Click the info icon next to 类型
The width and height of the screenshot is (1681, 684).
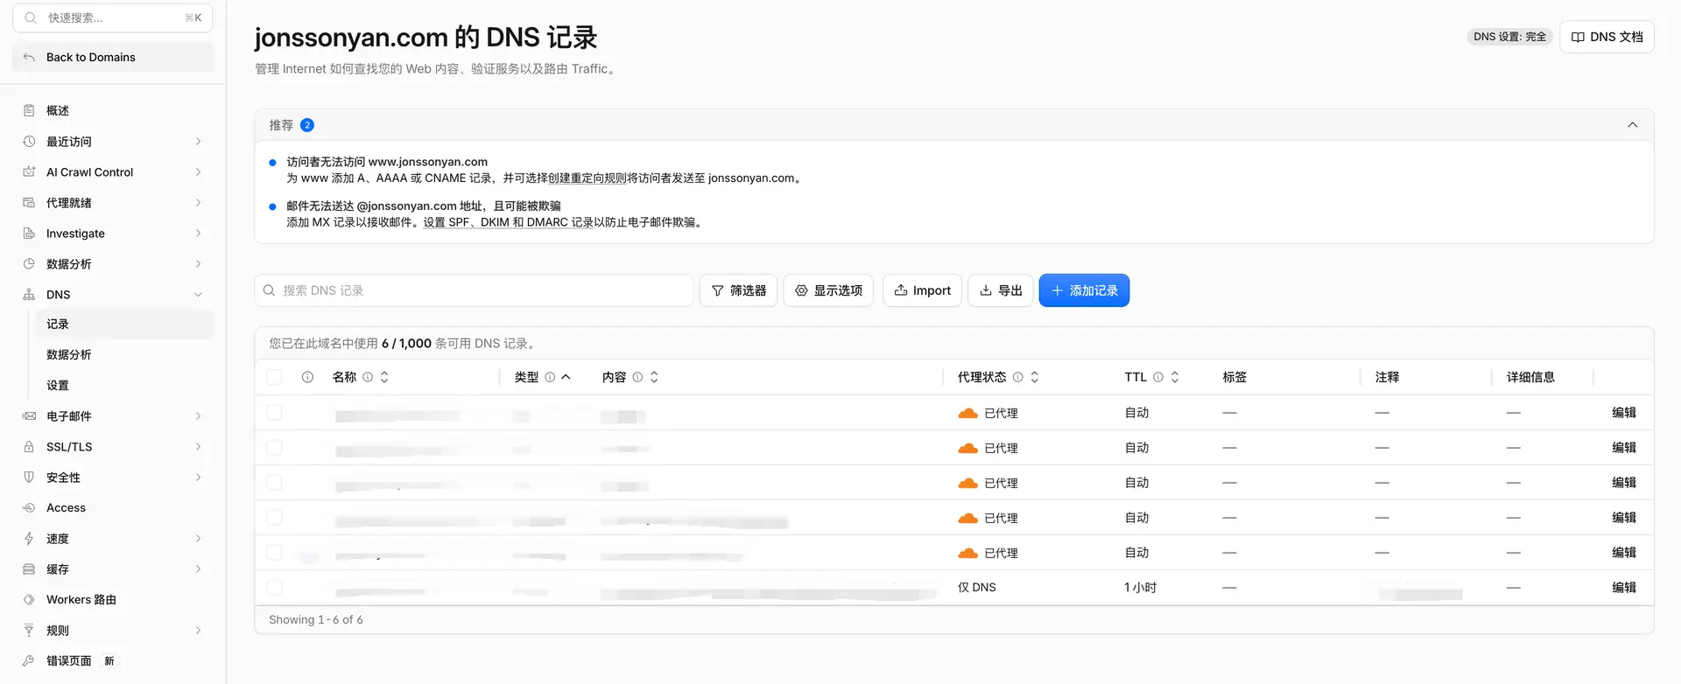550,377
